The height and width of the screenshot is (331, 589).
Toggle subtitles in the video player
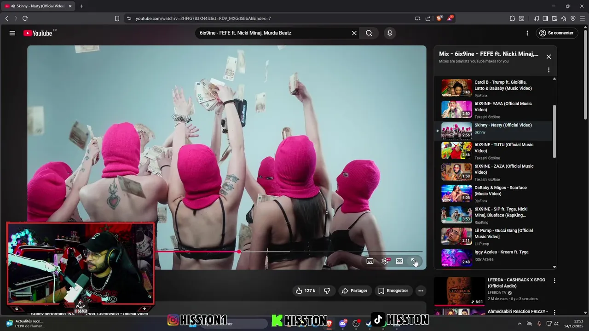coord(370,261)
